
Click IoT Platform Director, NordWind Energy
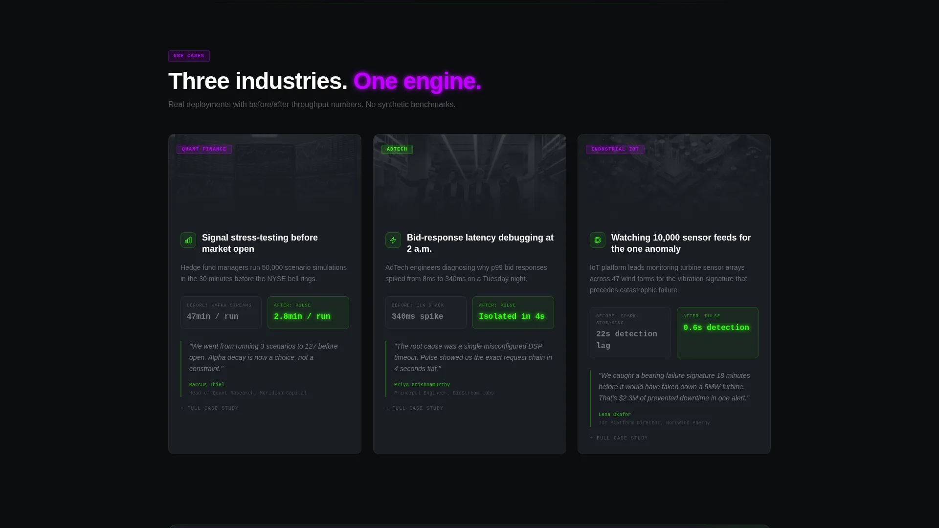pyautogui.click(x=654, y=423)
